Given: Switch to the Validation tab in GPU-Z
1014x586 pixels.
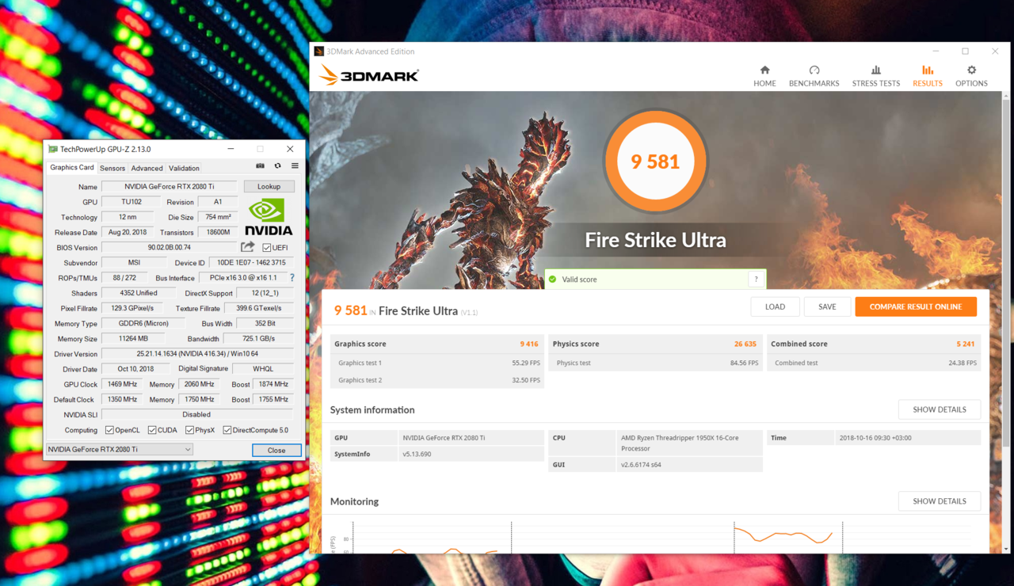Looking at the screenshot, I should (184, 168).
